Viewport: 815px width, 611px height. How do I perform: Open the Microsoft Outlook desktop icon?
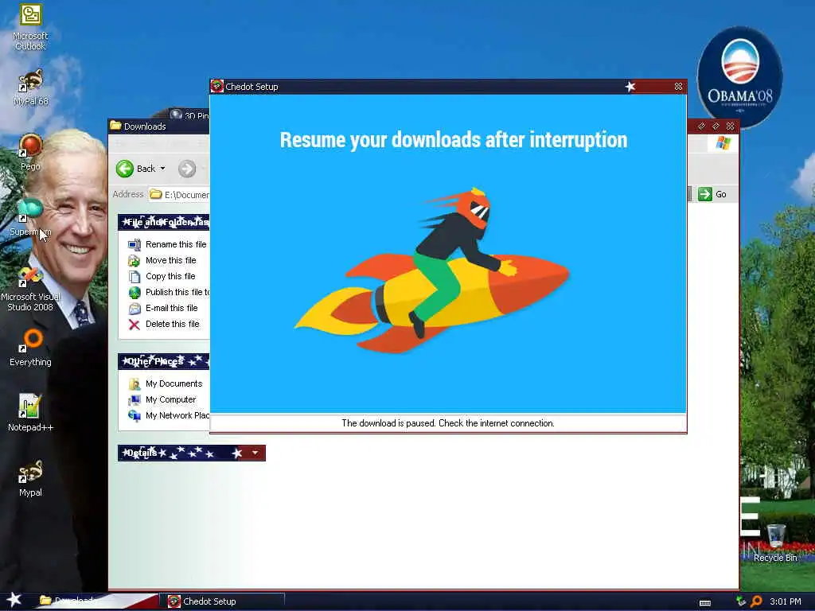click(x=30, y=27)
